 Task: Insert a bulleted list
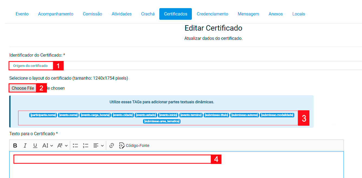75,145
